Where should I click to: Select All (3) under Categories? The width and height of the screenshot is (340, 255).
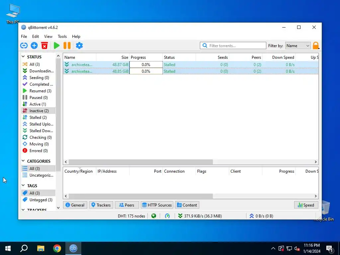point(38,168)
